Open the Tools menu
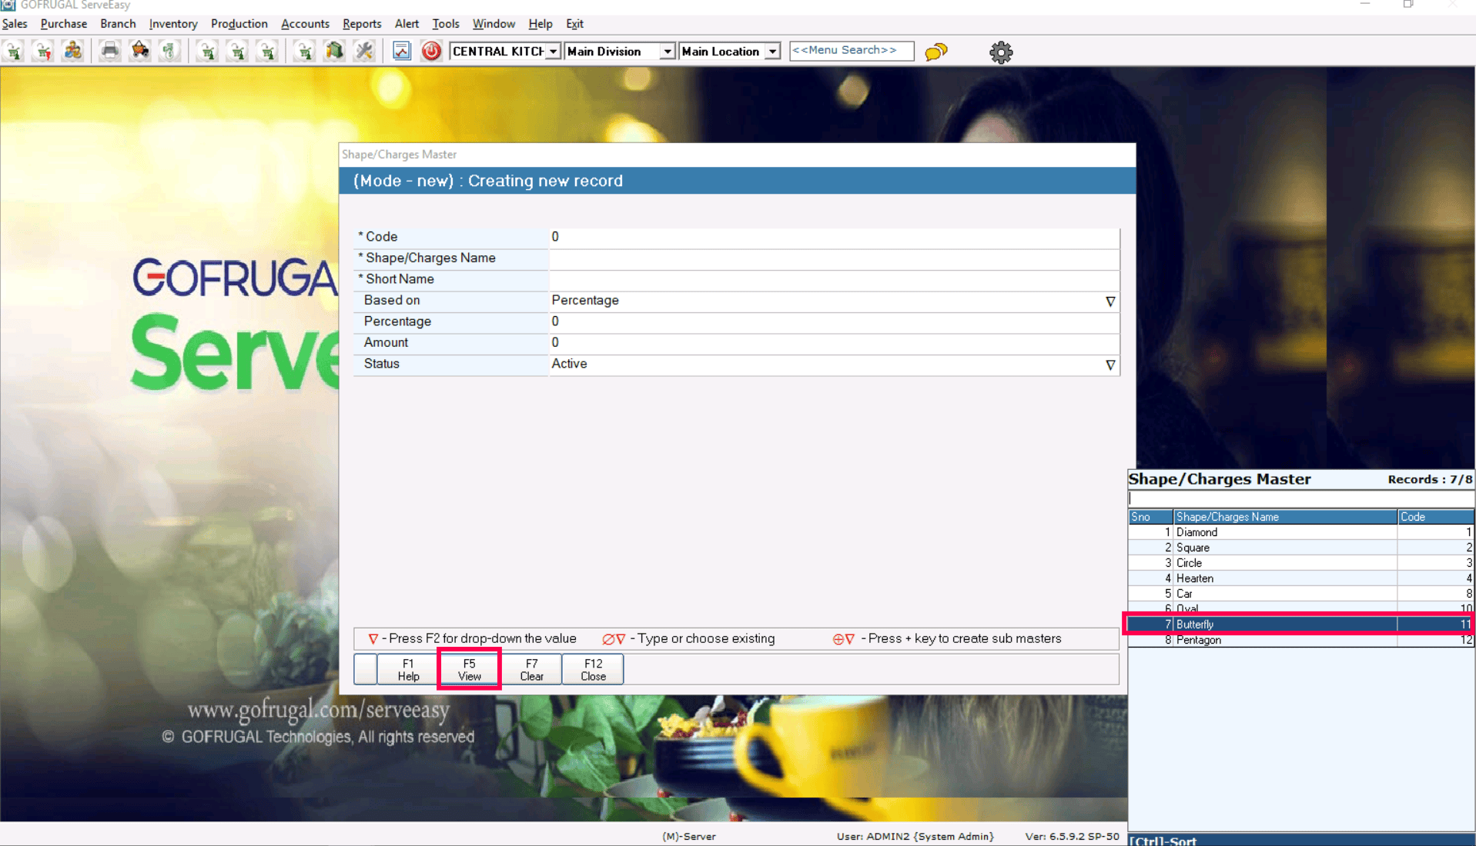The width and height of the screenshot is (1476, 846). pyautogui.click(x=446, y=24)
